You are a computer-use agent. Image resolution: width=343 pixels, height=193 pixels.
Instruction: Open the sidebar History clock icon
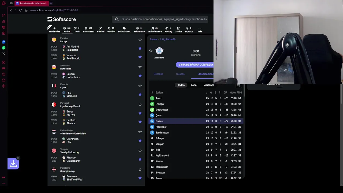pos(4,74)
